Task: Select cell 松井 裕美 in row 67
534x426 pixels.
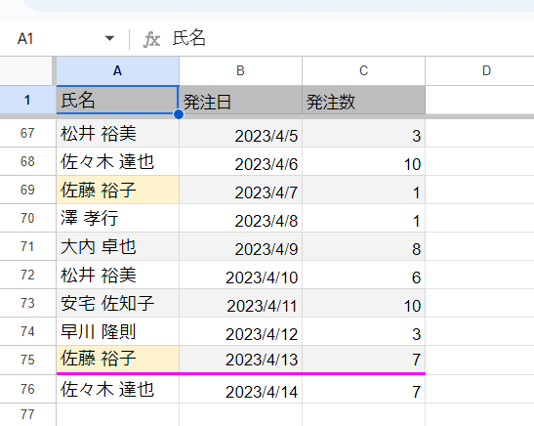Action: pos(117,133)
